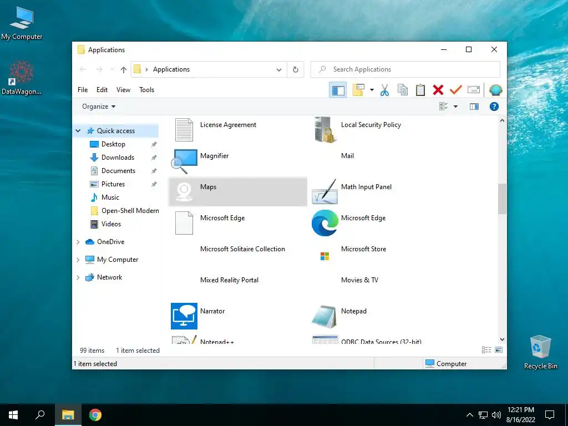The height and width of the screenshot is (426, 568).
Task: Open the blue Microsoft Edge browser icon
Action: (325, 223)
